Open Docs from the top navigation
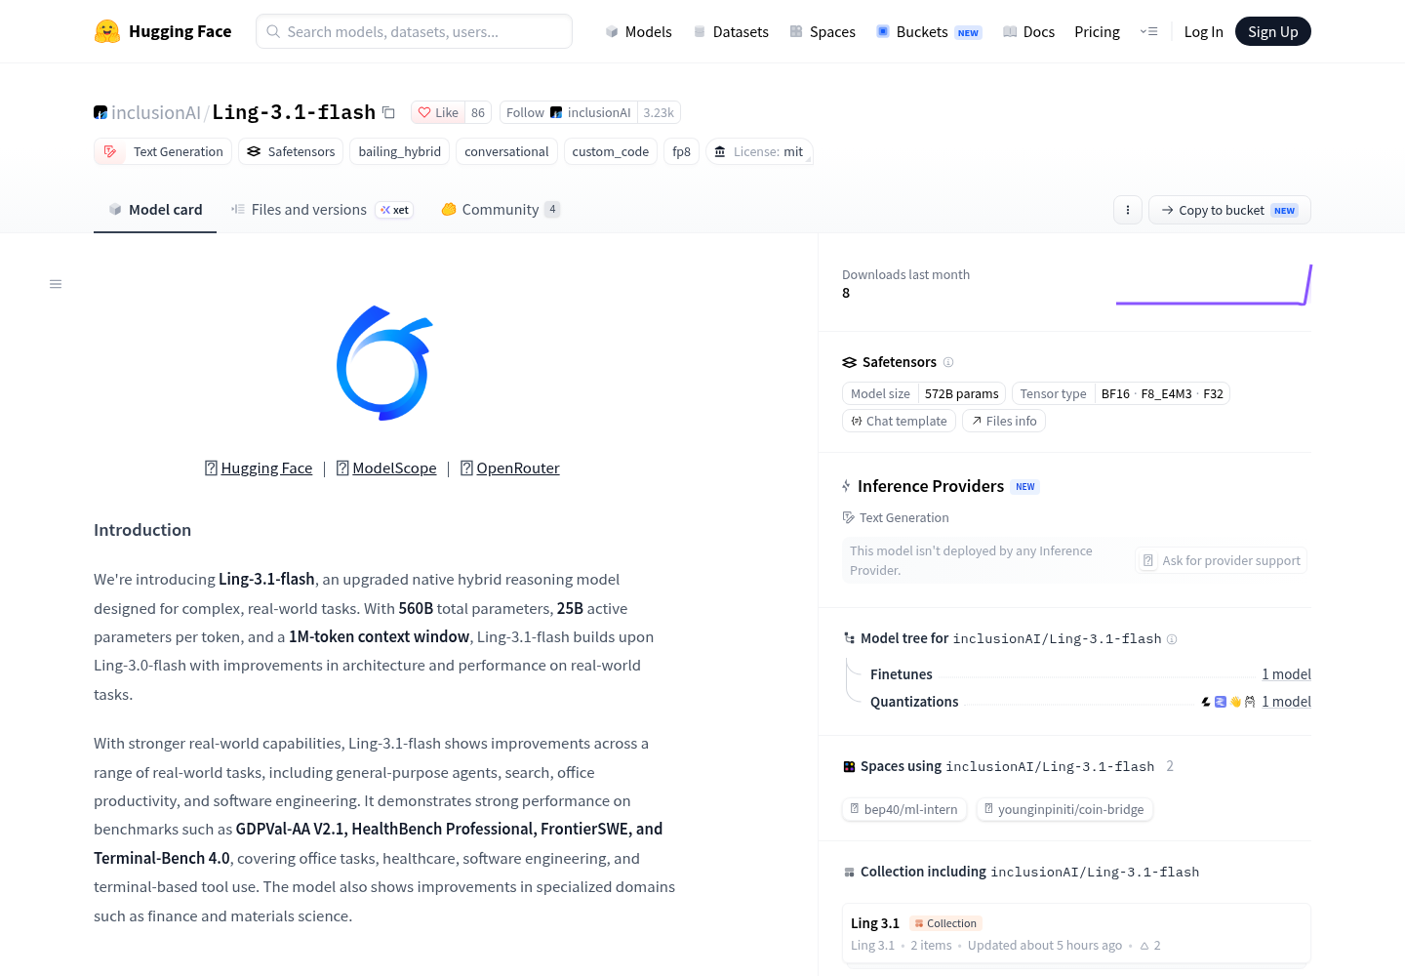Screen dimensions: 1405x976 1029,31
